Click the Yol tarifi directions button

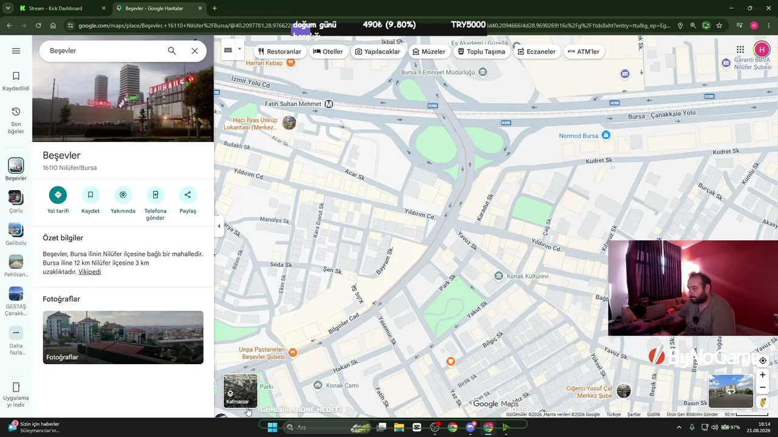point(58,195)
